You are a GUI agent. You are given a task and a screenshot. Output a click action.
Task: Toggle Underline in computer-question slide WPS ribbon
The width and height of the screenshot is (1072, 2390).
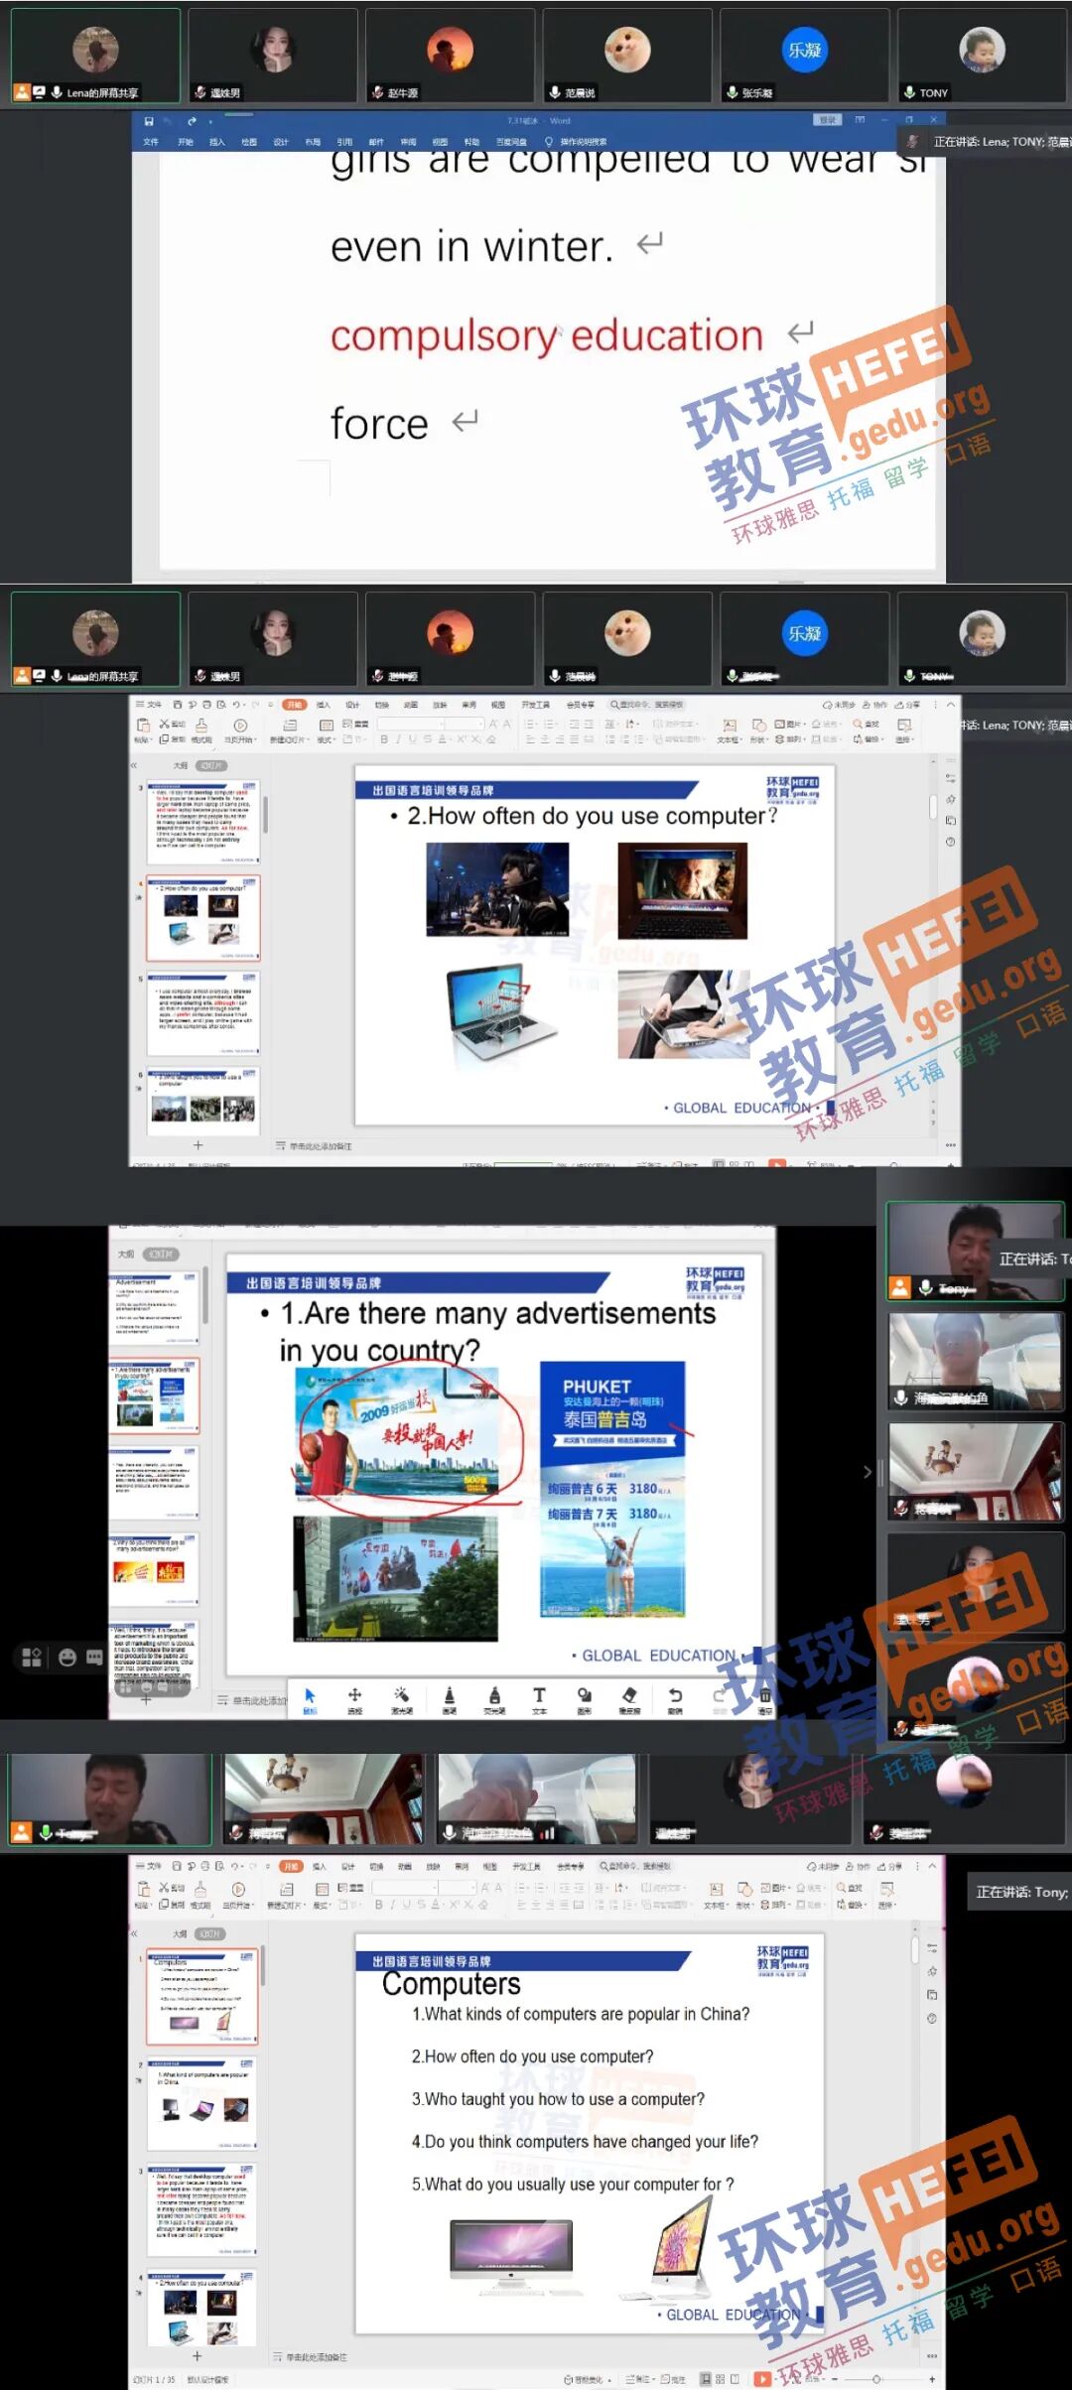(413, 739)
